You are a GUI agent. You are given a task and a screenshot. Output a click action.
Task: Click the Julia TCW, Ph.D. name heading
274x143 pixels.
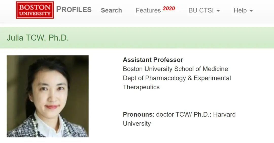[x=38, y=38]
